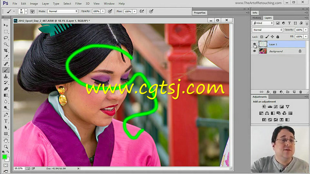Open the Select menu

[67, 3]
